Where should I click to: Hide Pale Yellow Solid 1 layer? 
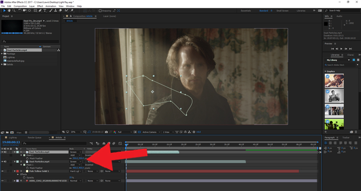point(2,171)
